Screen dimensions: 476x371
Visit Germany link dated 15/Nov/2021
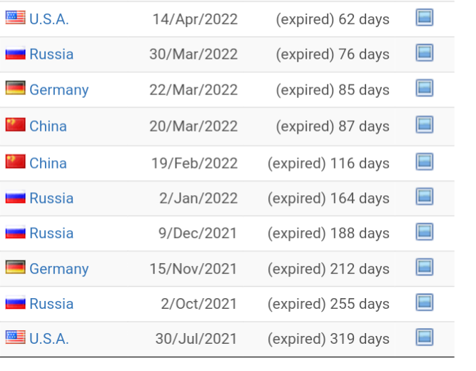click(x=59, y=269)
